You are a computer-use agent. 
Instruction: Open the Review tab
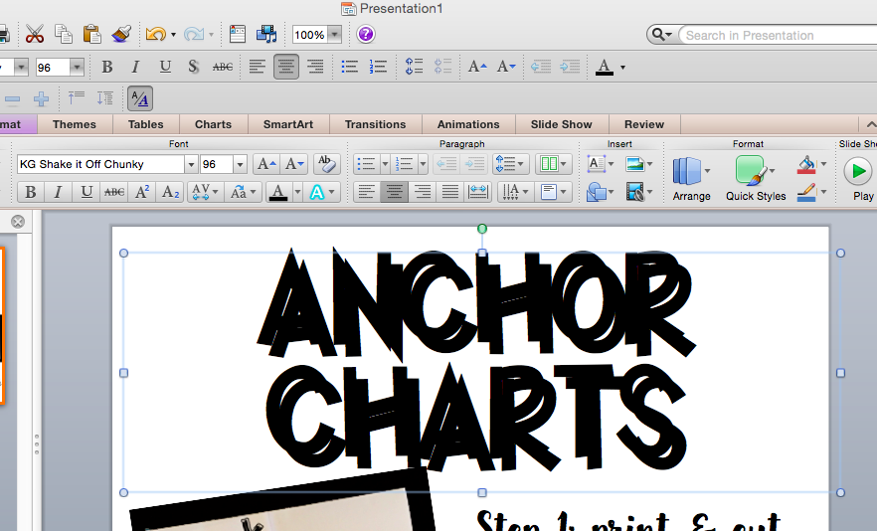(644, 124)
